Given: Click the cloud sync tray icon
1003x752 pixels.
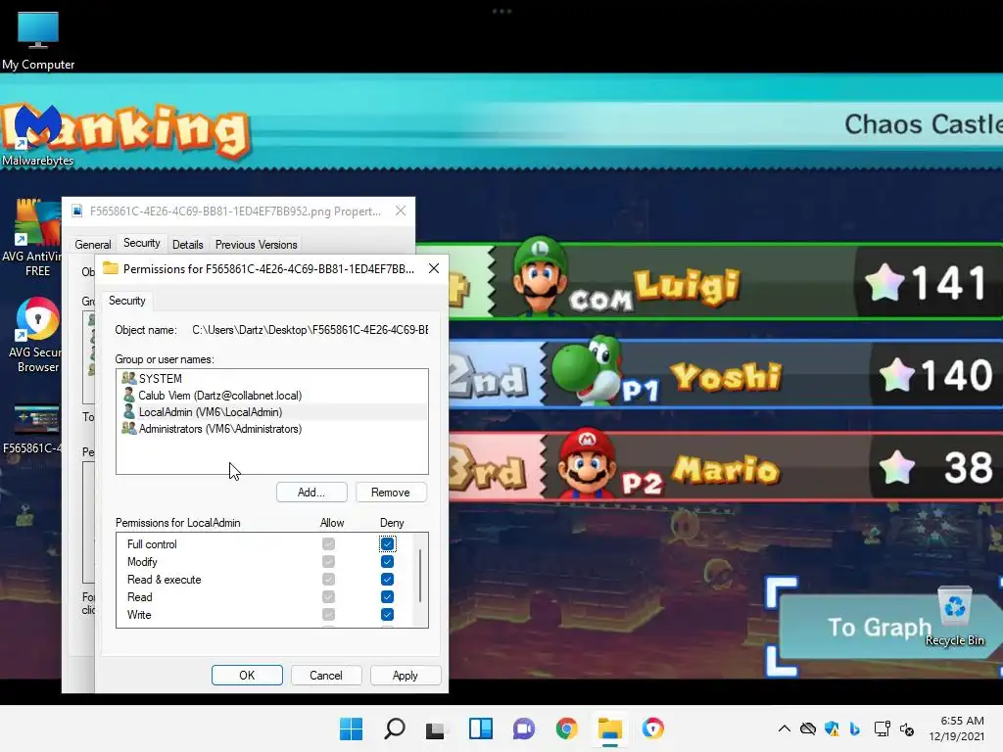Looking at the screenshot, I should tap(808, 728).
